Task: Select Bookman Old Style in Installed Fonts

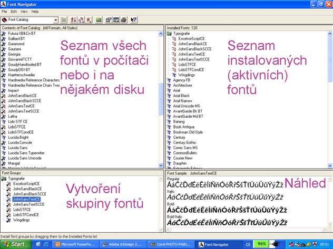Action: pos(188,132)
